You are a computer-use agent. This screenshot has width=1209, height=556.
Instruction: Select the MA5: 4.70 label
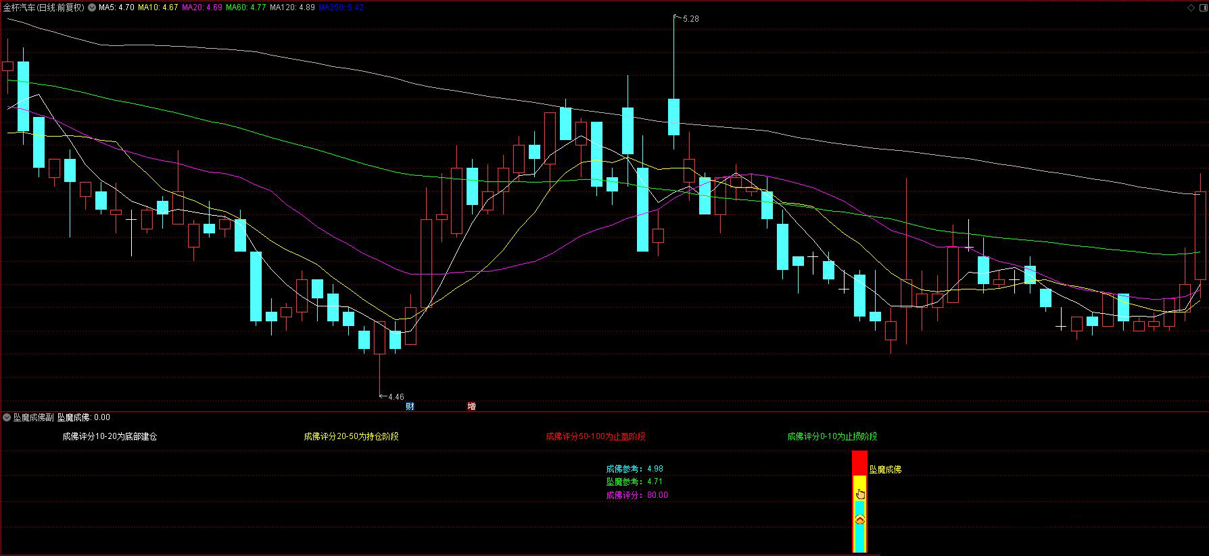click(116, 7)
